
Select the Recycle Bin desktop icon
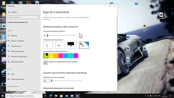pyautogui.click(x=21, y=2)
